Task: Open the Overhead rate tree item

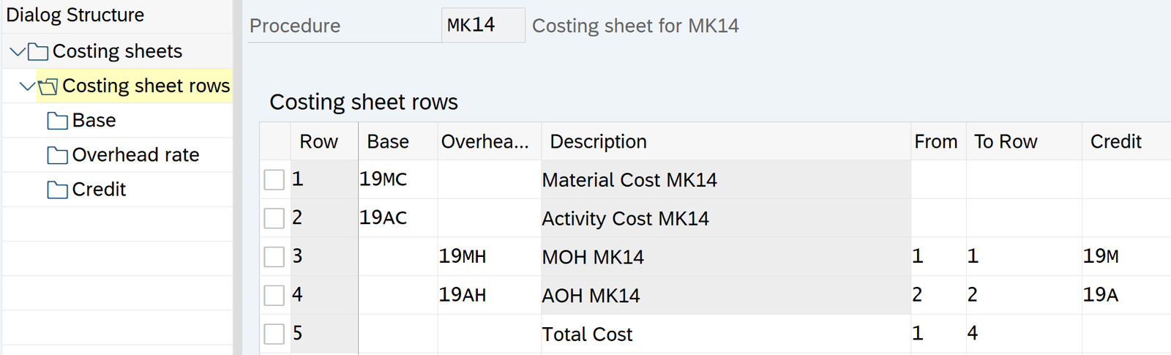Action: [x=135, y=155]
